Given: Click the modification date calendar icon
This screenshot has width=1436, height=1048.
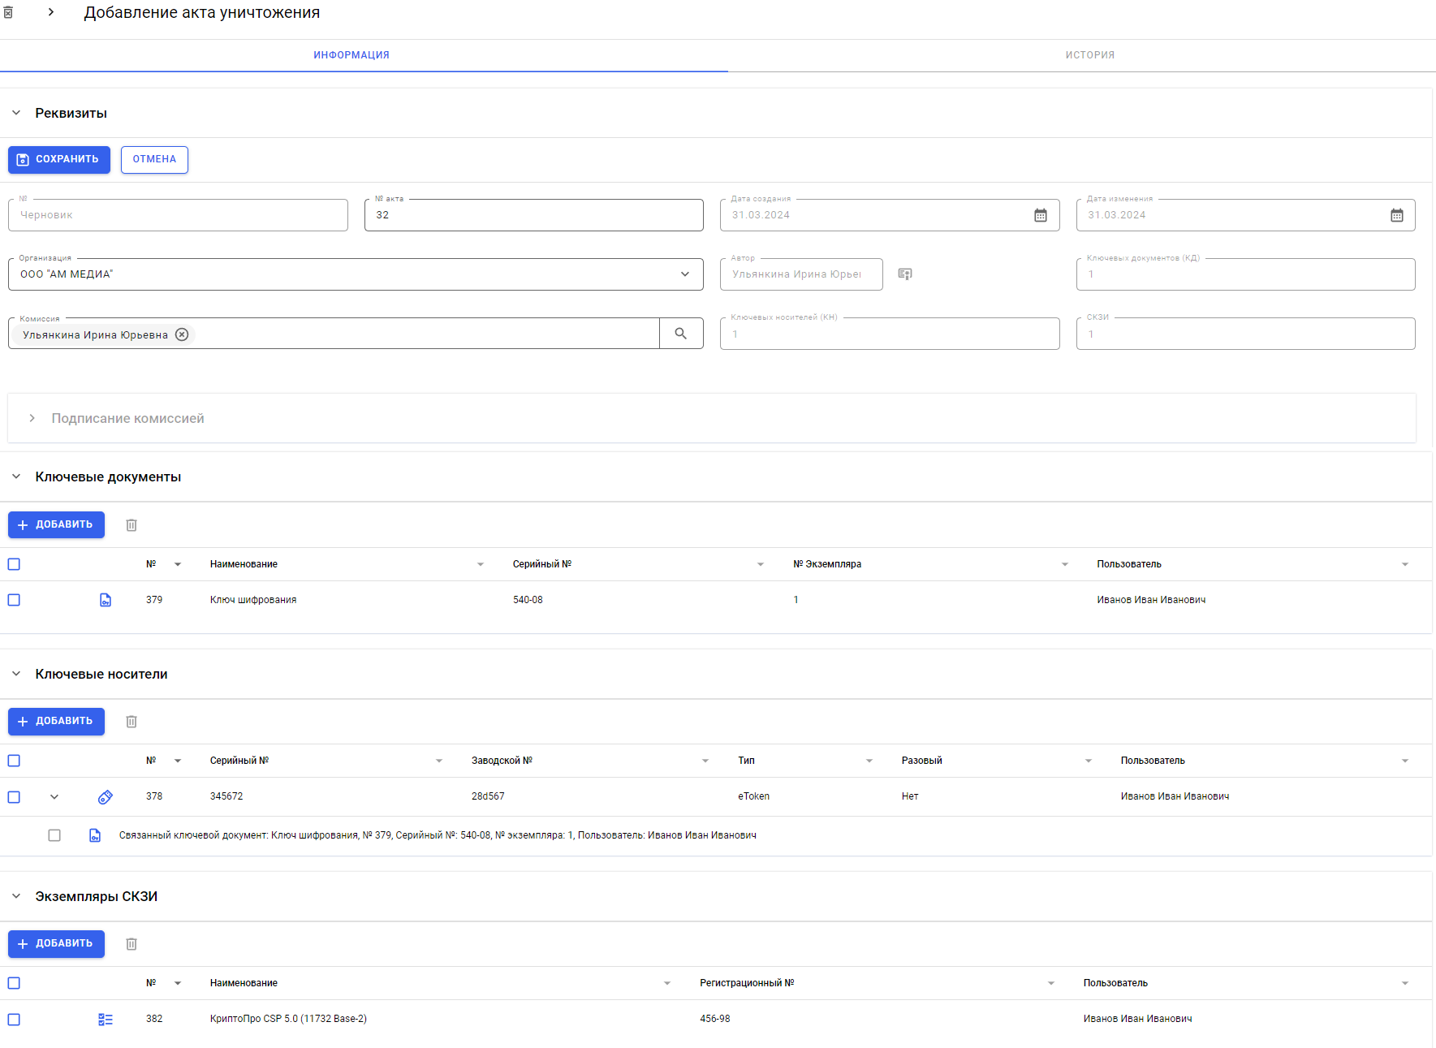Looking at the screenshot, I should tap(1396, 215).
